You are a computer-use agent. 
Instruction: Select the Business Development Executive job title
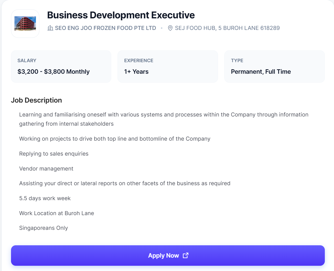pos(121,15)
